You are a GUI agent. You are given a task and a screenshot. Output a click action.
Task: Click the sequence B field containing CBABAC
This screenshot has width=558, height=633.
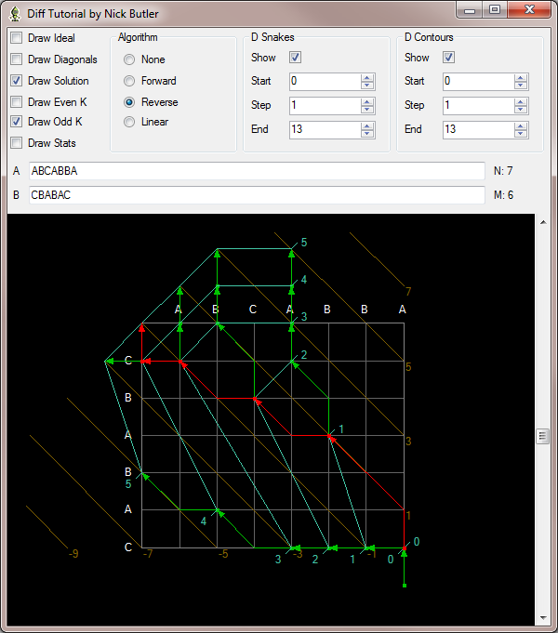click(x=257, y=195)
